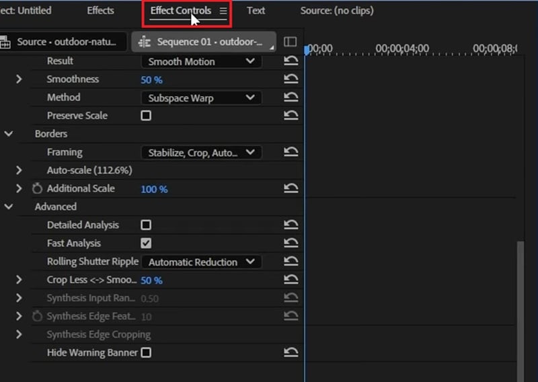Click the sequence icon beside Sequence 01
The height and width of the screenshot is (382, 538).
144,42
